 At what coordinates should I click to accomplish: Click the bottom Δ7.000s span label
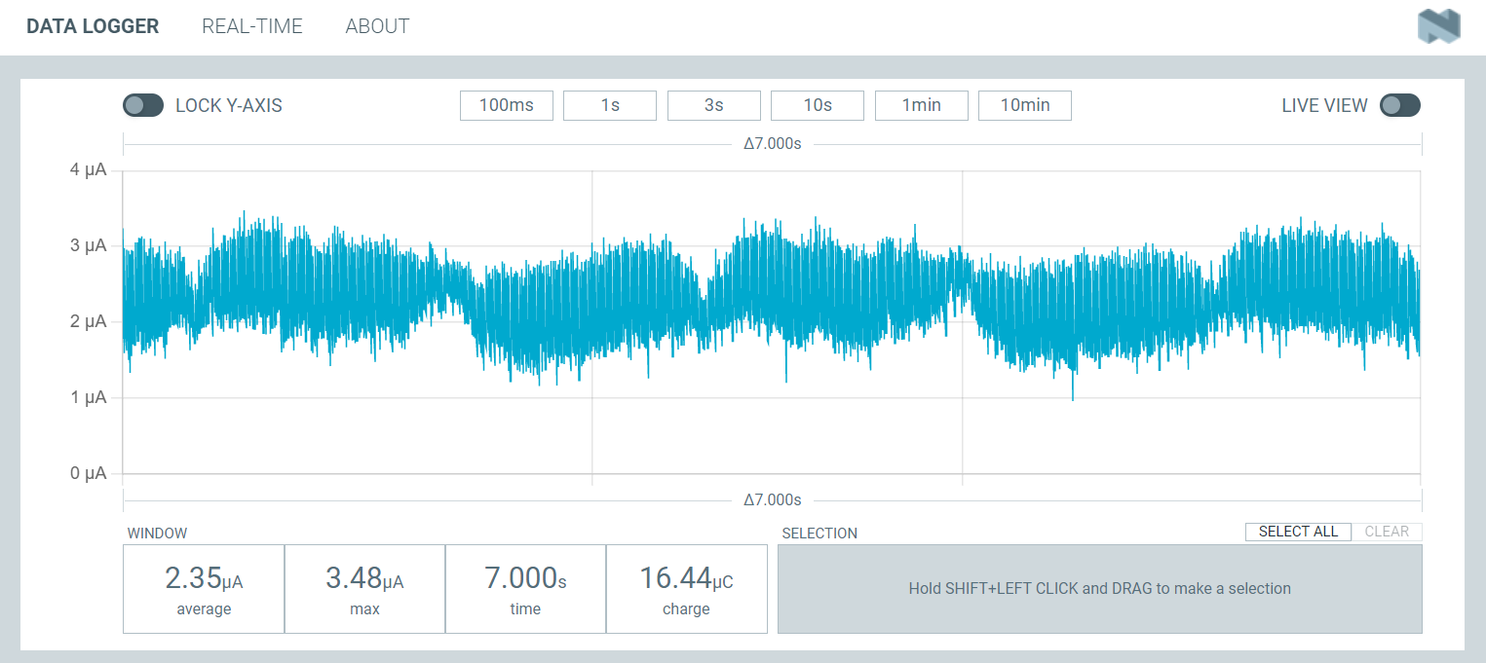[772, 499]
